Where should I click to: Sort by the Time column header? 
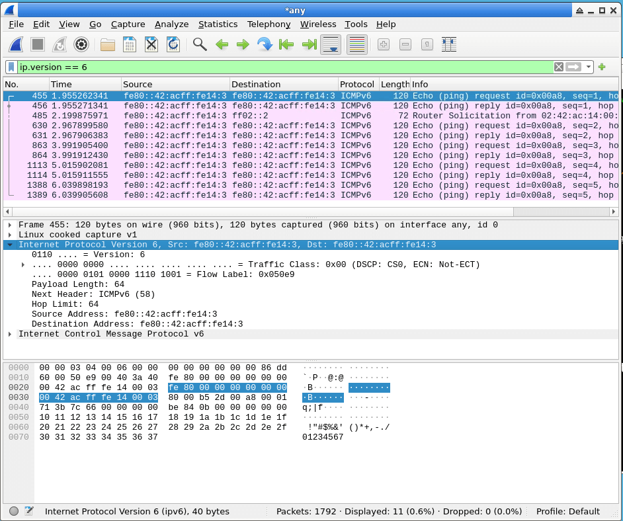click(x=85, y=84)
